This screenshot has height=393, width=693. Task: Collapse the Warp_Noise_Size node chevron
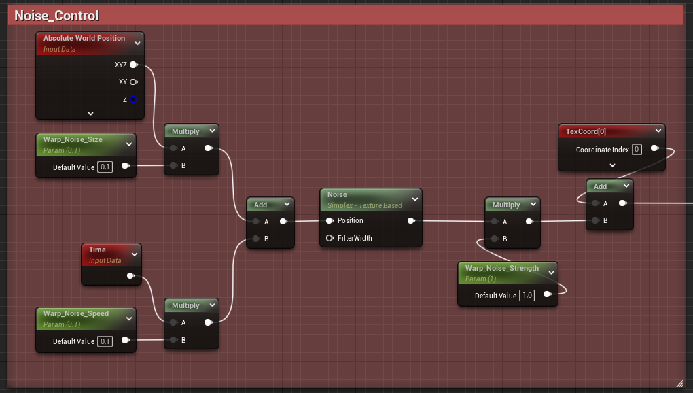point(129,144)
